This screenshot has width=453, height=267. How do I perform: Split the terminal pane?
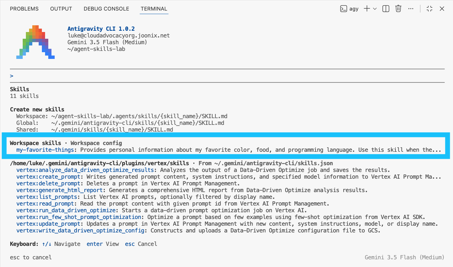pyautogui.click(x=386, y=9)
